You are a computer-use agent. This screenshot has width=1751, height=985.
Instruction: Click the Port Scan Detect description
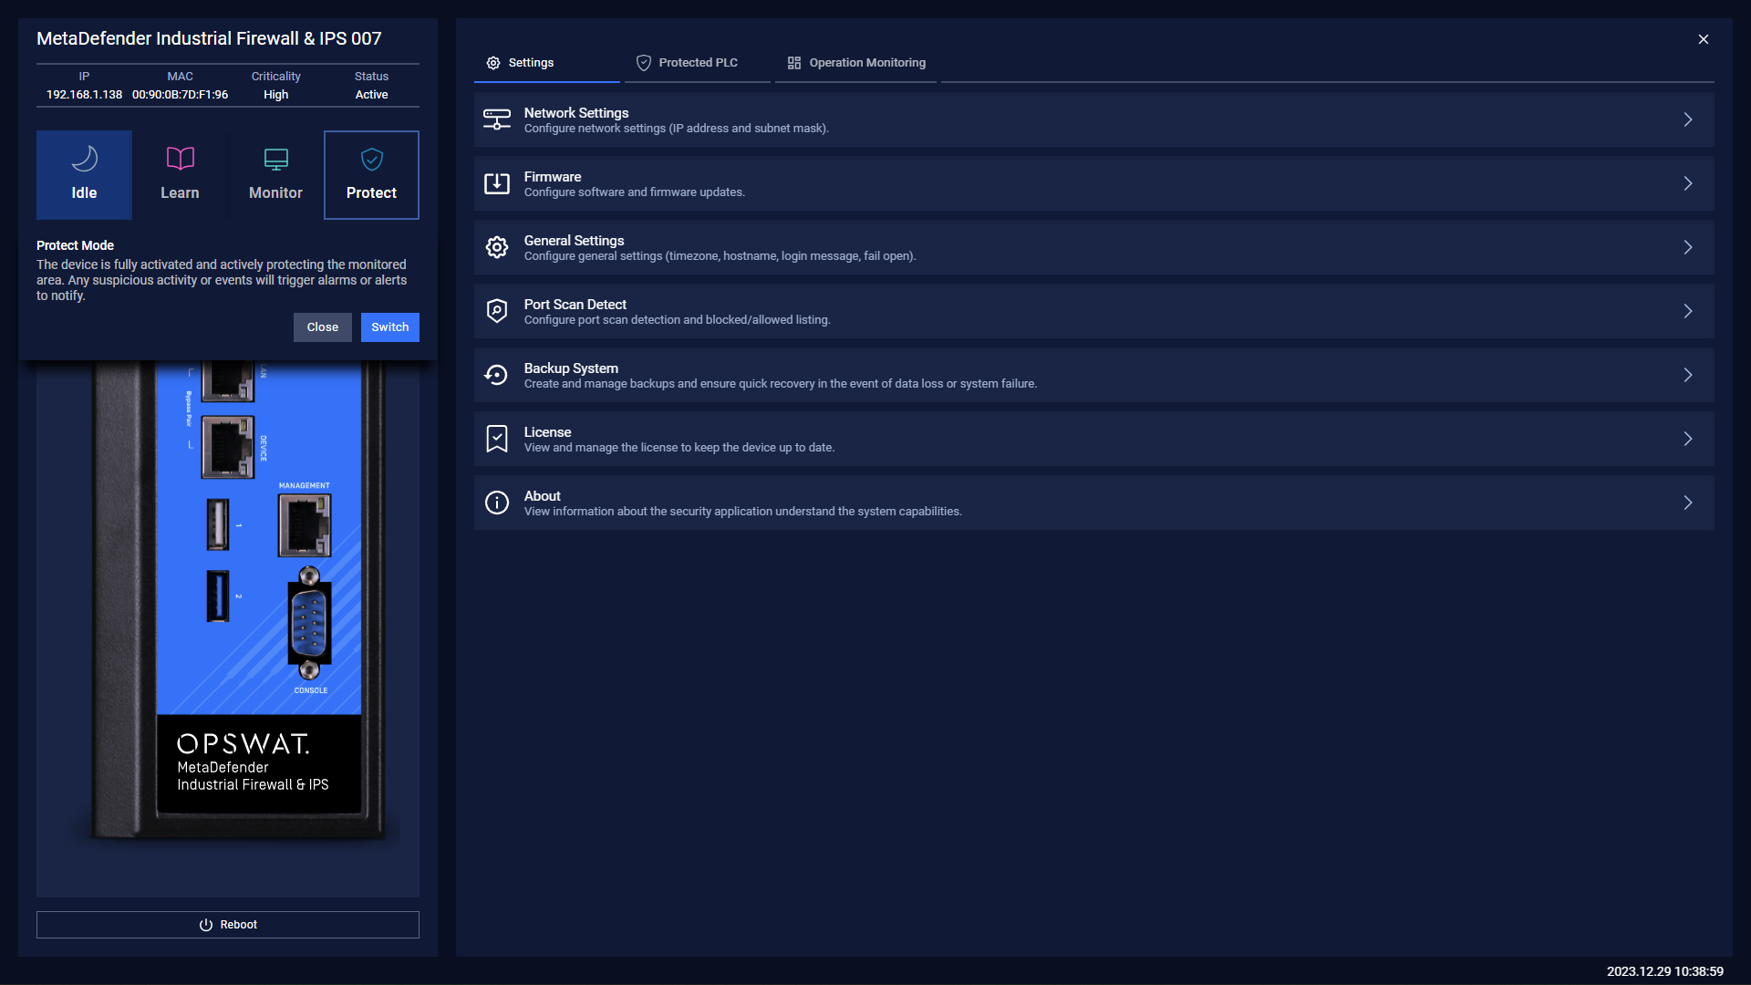(678, 320)
